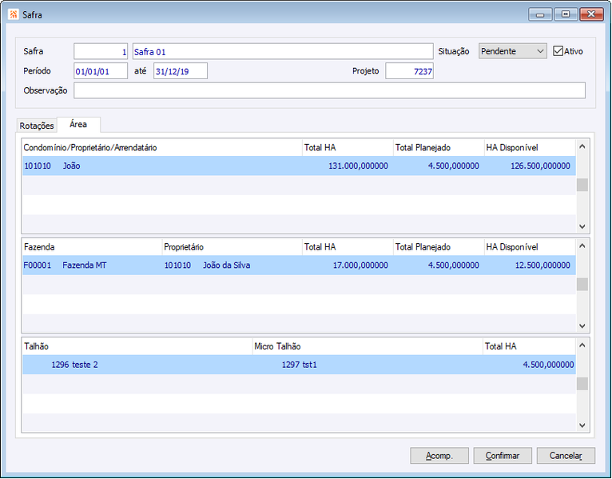Click the Observação input field
The height and width of the screenshot is (479, 612).
tap(329, 90)
